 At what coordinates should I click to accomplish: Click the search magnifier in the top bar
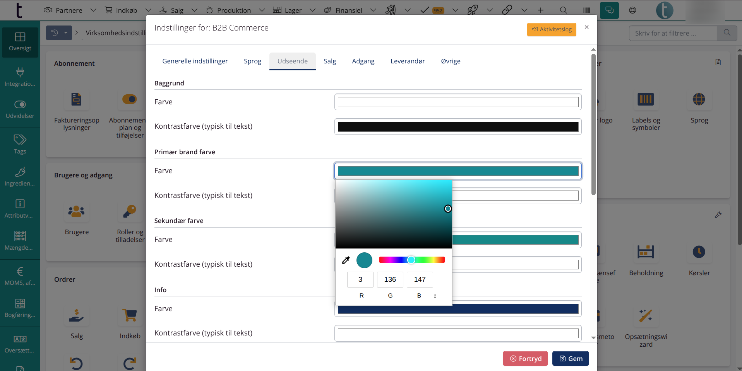[564, 10]
